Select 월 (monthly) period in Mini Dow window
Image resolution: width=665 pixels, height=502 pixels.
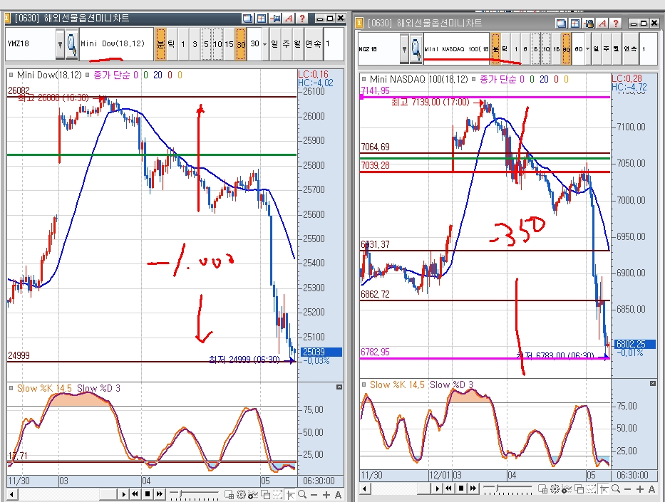tap(297, 44)
